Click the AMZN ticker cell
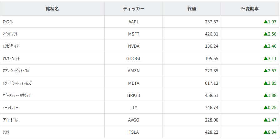This screenshot has height=139, width=280. pos(134,71)
